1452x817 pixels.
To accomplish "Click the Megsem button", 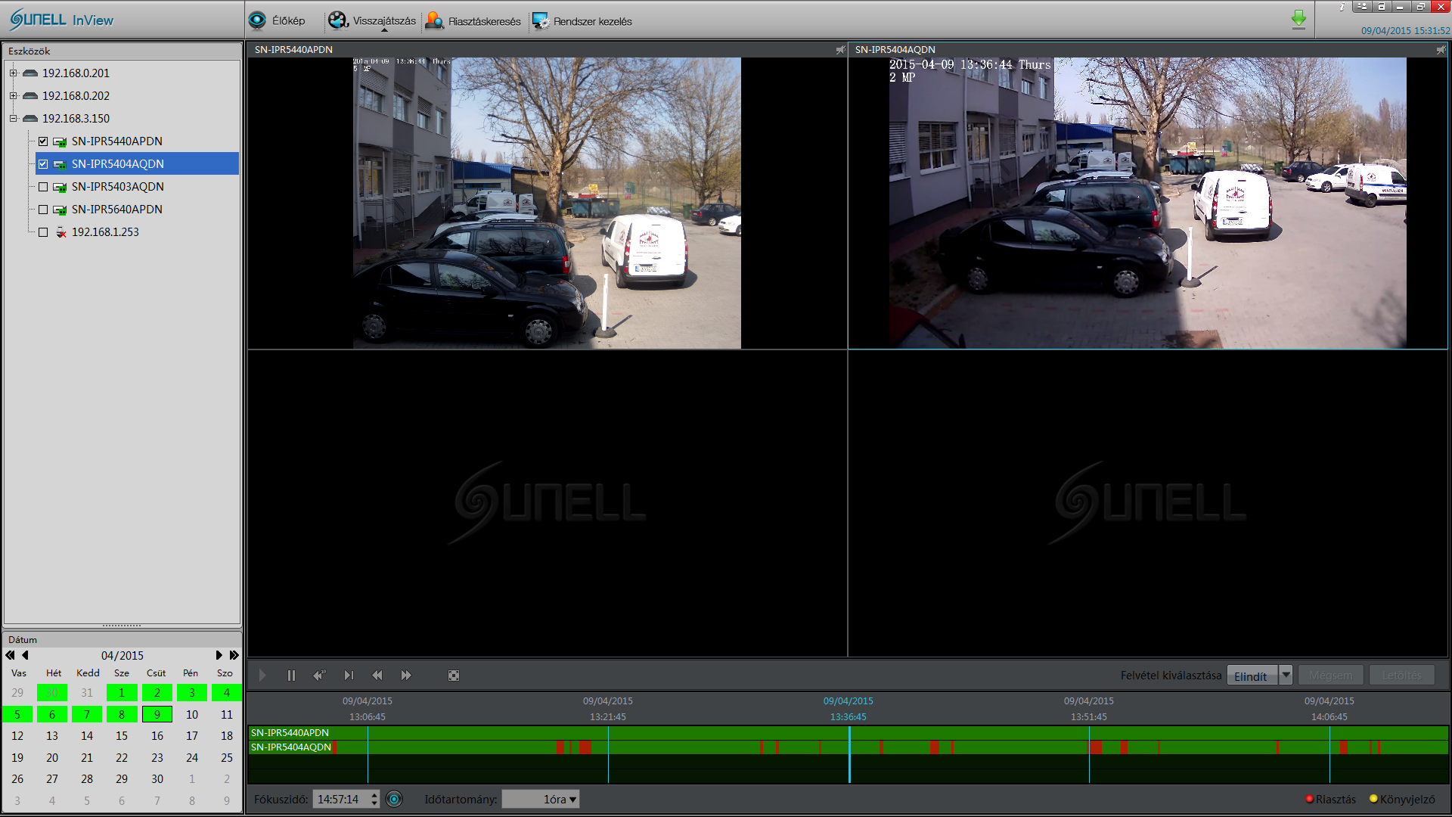I will 1330,676.
